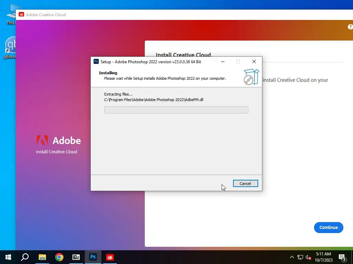353x264 pixels.
Task: Click the 'Install Creative Cloud' heading
Action: coord(183,55)
